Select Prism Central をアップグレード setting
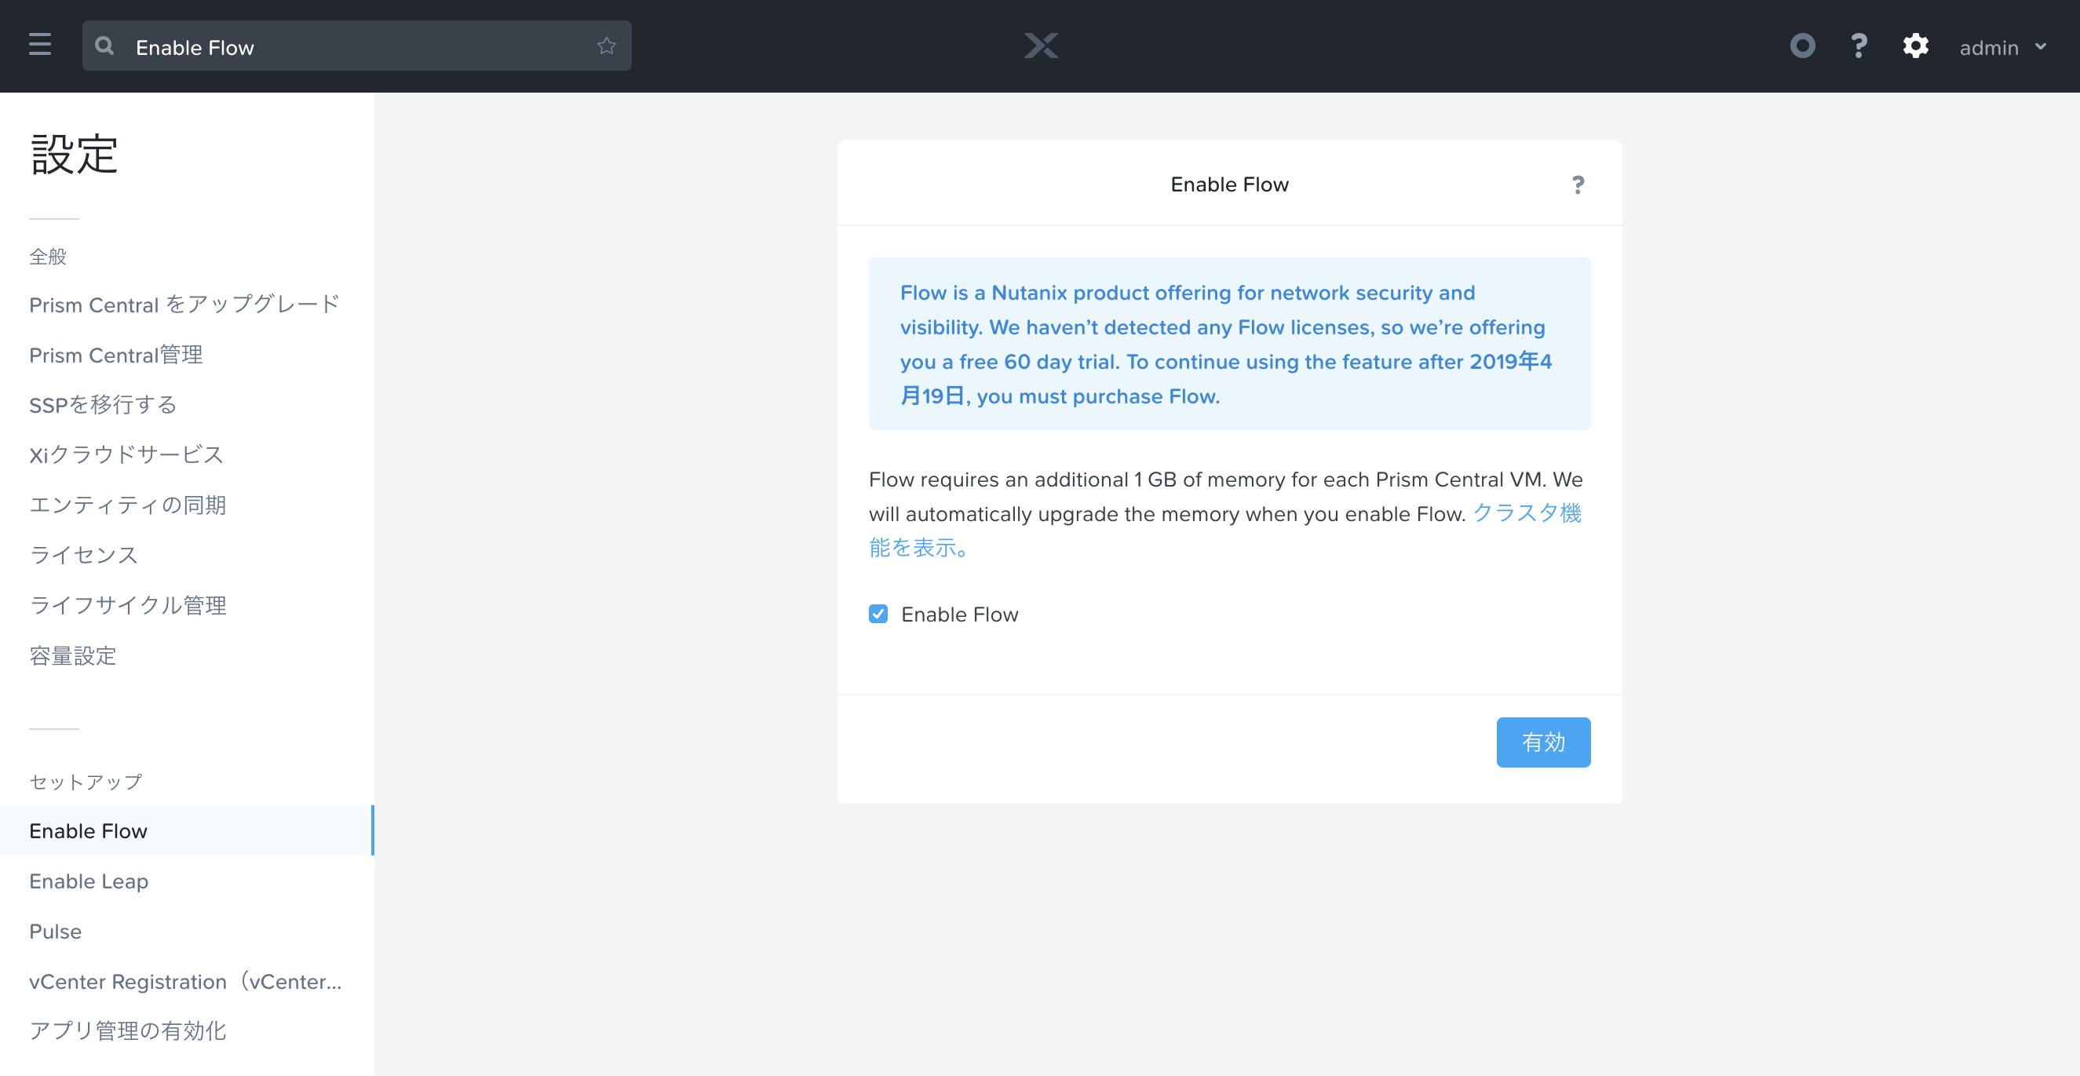 [x=184, y=305]
